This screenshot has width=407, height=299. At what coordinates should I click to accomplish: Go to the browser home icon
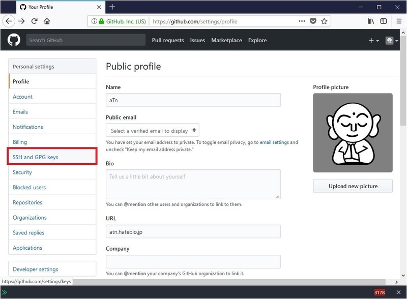(x=47, y=21)
